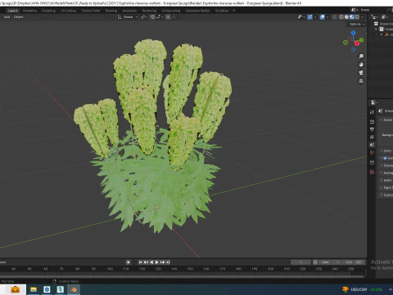The height and width of the screenshot is (295, 393).
Task: Click the red X axis on navigation gizmo
Action: [x=357, y=43]
